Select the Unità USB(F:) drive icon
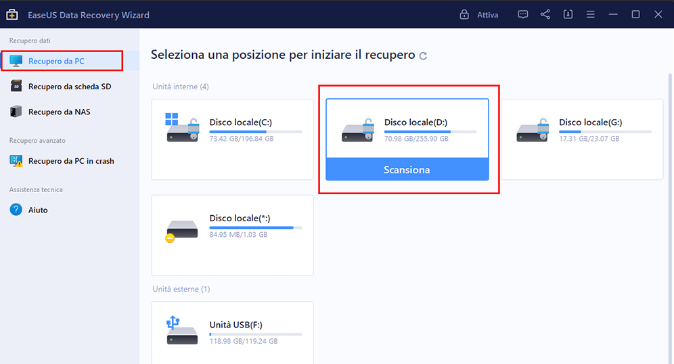Screen dimensions: 674x364 tap(182, 330)
